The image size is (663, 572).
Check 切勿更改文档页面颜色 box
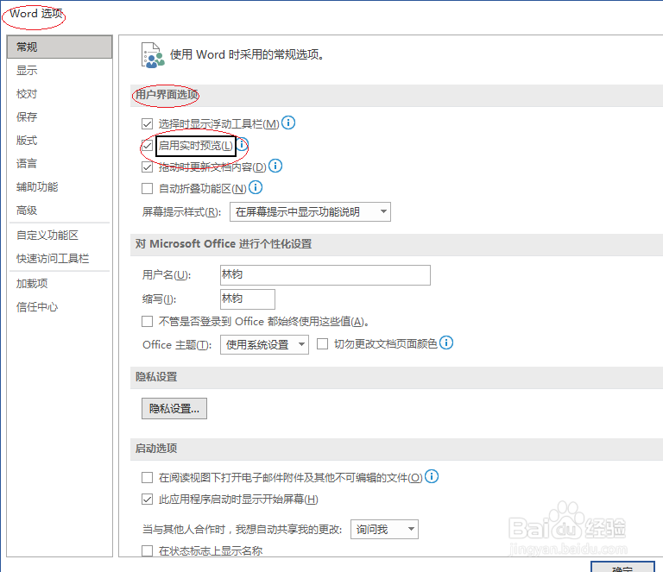[322, 344]
